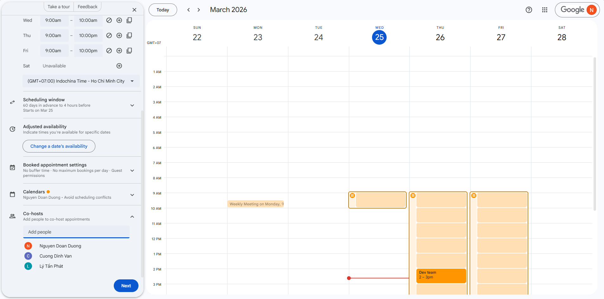Go to the next week
The width and height of the screenshot is (604, 299).
(x=199, y=10)
